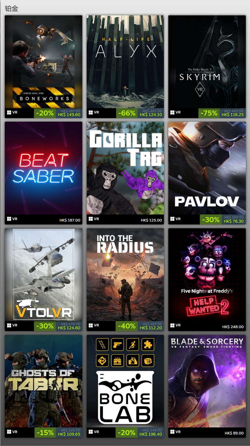Open Into the Radius cover
This screenshot has width=250, height=446.
point(125,274)
